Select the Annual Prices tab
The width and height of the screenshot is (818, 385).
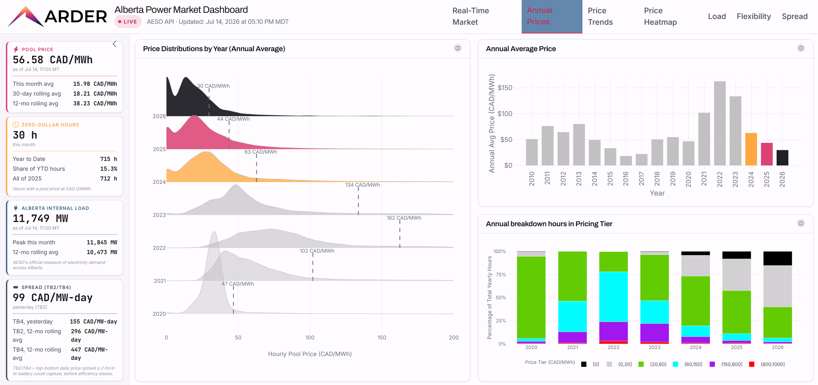(x=552, y=16)
